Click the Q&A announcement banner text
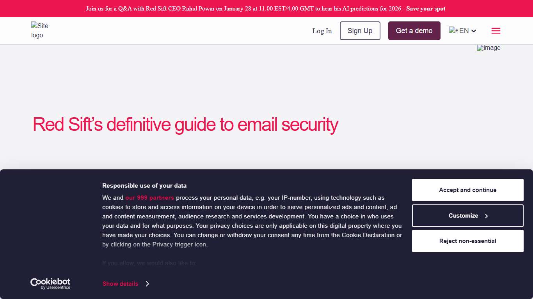Screen dimensions: 533x299 (243, 9)
